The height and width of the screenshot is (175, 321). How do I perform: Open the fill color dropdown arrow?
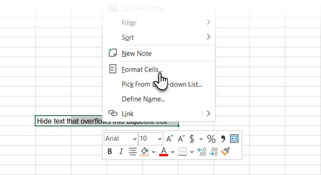tap(153, 152)
